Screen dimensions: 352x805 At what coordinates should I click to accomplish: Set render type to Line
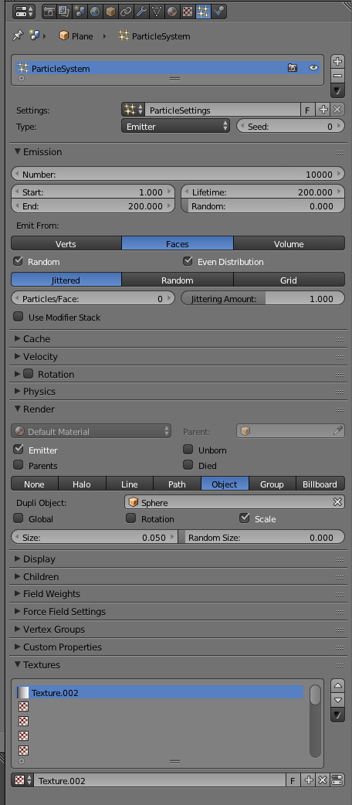coord(130,484)
